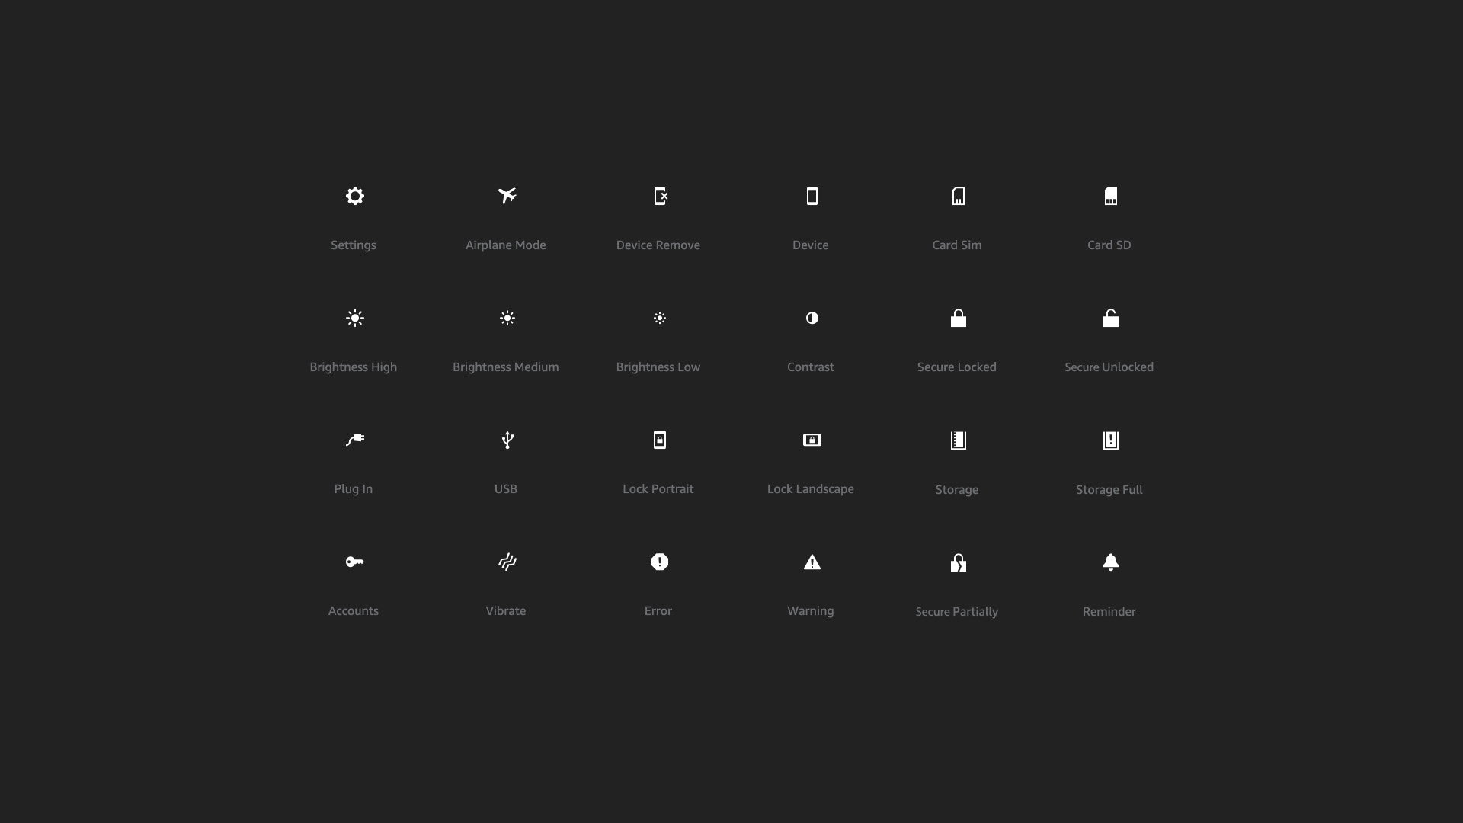Click the Settings gear icon
The width and height of the screenshot is (1463, 823).
[x=354, y=196]
